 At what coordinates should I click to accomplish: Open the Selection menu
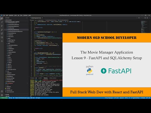pos(11,15)
